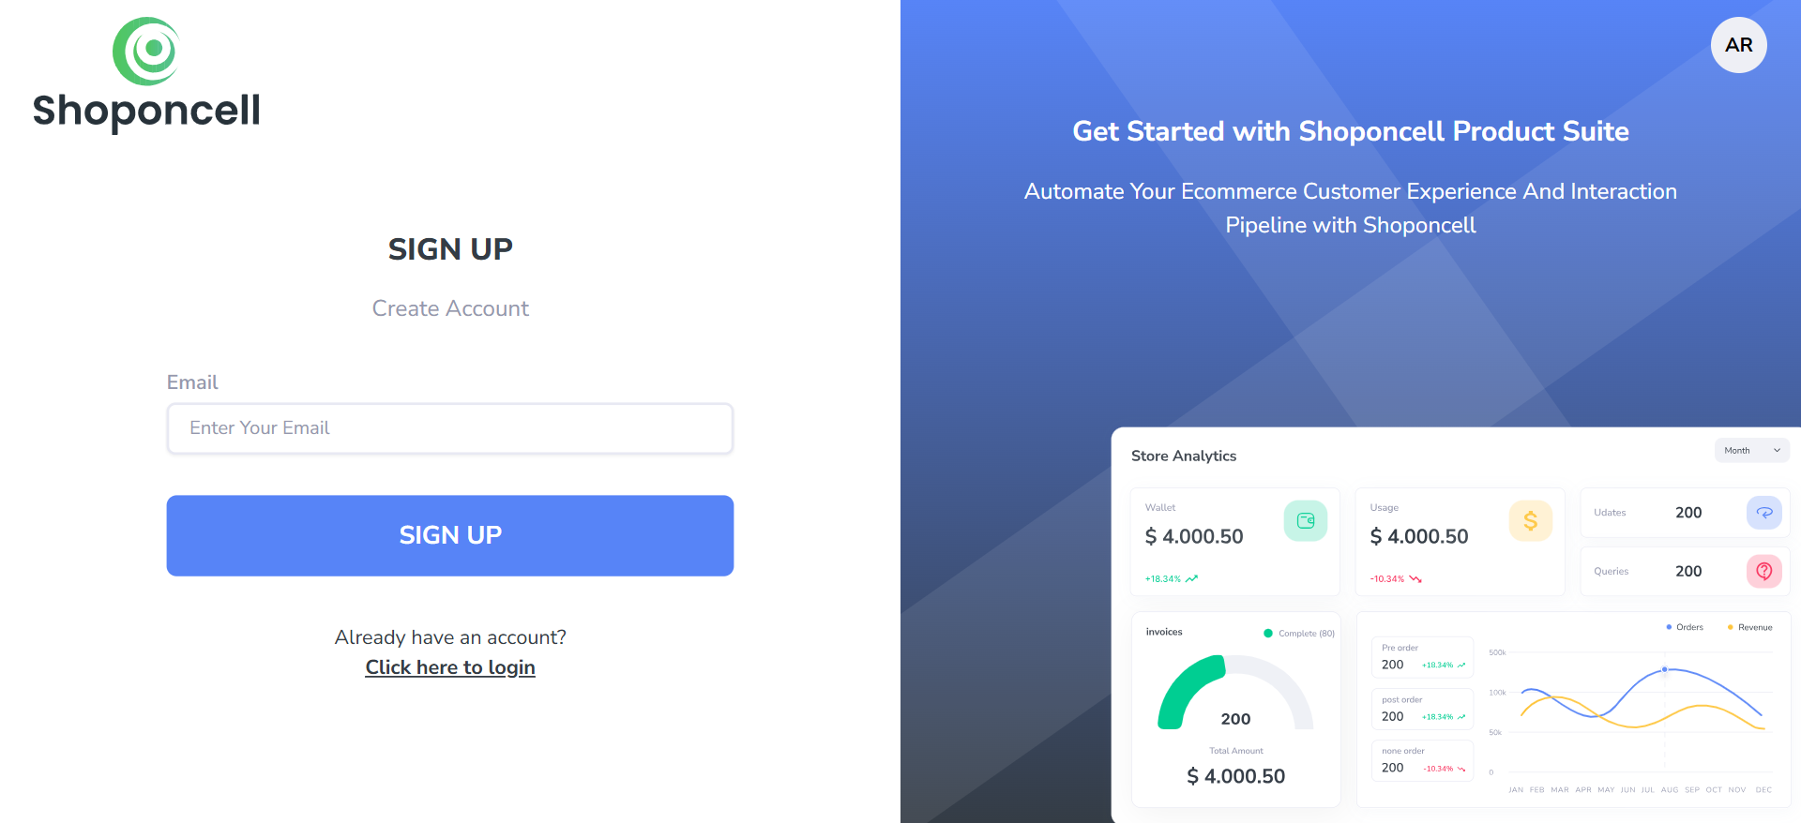
Task: Follow the Click here to login link
Action: pos(449,666)
